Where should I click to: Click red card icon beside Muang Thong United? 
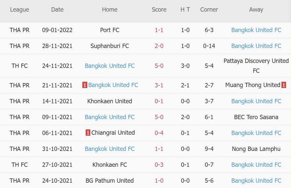[284, 85]
